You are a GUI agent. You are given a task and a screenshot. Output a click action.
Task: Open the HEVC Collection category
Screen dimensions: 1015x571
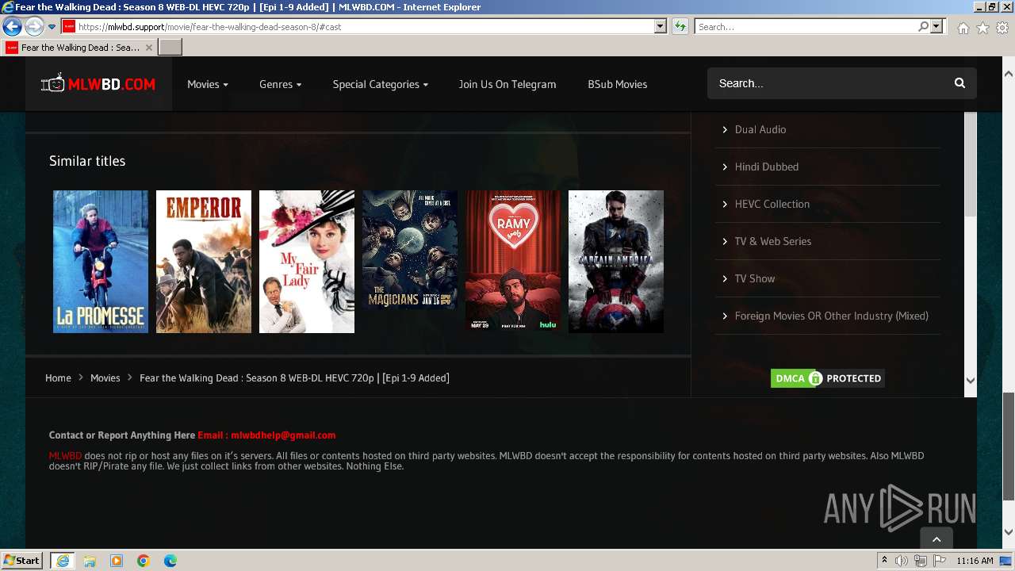pos(772,204)
